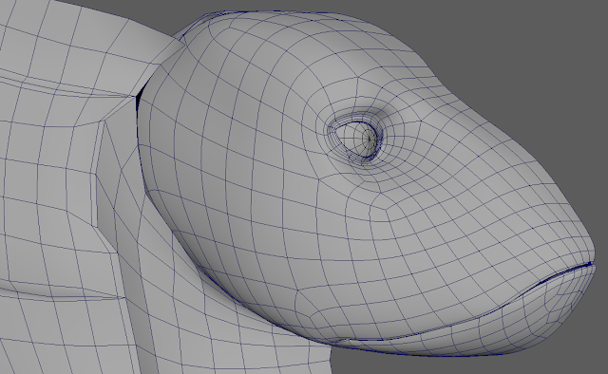Click the center of the turtle's eyeball
Image resolution: width=608 pixels, height=374 pixels.
pyautogui.click(x=357, y=139)
